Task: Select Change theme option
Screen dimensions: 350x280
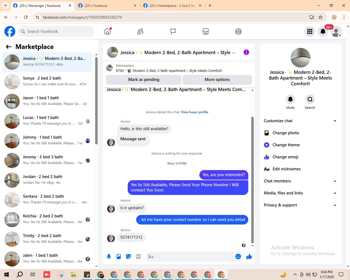Action: click(x=300, y=145)
